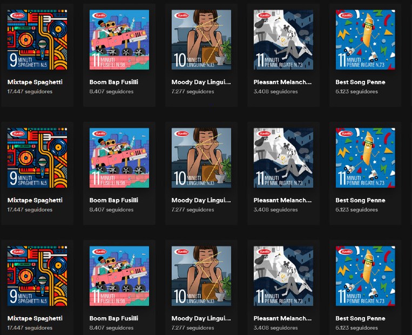Click Moody Day Linguine title in third row

click(x=201, y=318)
